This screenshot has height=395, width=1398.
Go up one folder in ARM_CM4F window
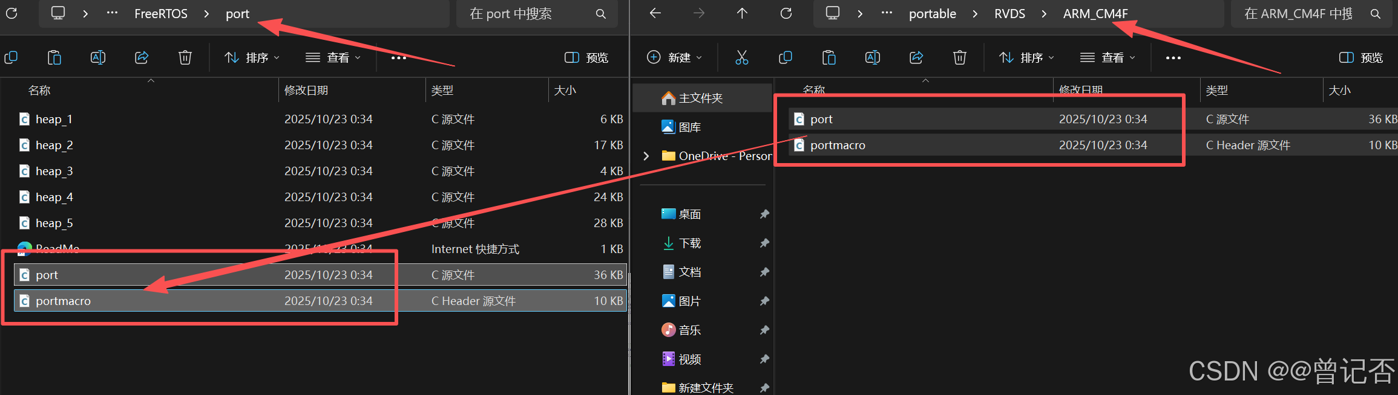pyautogui.click(x=743, y=13)
